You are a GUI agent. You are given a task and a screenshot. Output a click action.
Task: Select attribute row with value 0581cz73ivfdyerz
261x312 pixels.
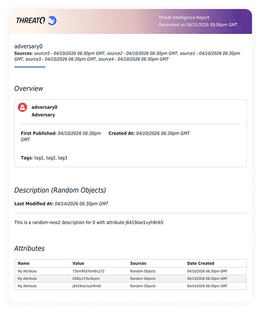pos(130,279)
